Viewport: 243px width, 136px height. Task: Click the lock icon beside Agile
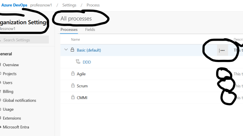click(x=73, y=74)
